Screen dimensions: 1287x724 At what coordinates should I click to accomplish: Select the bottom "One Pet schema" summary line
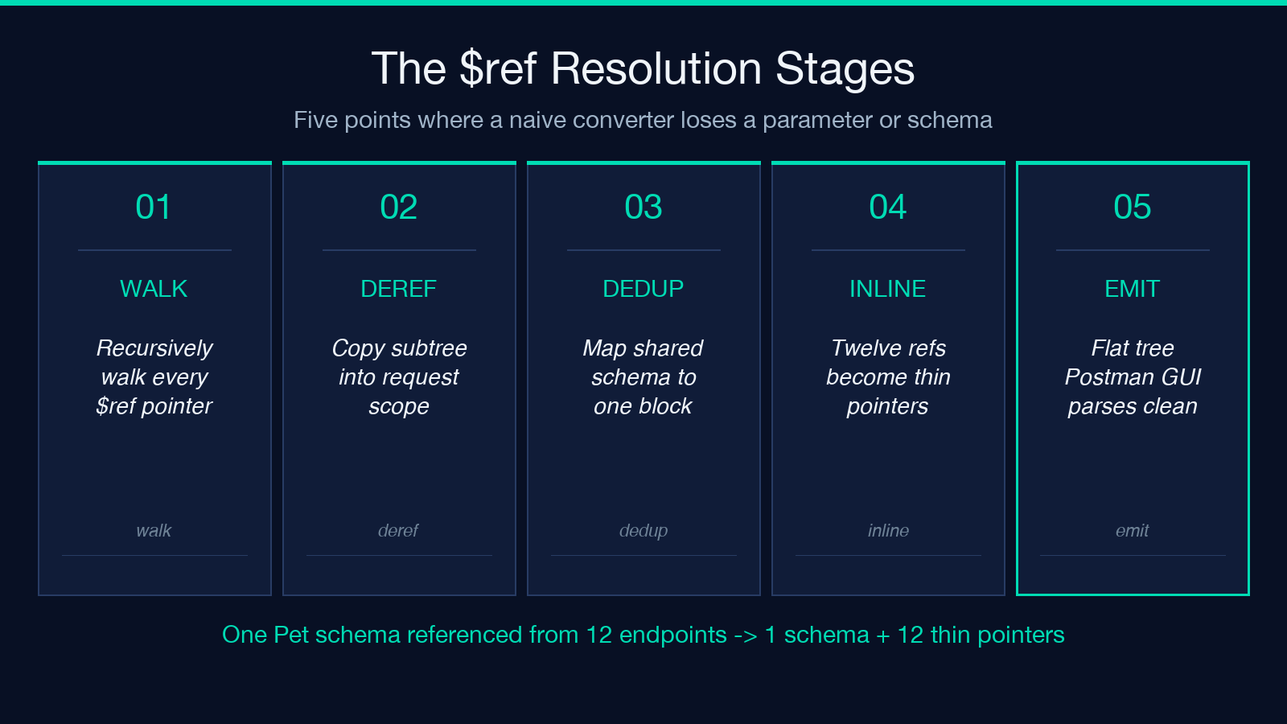[643, 635]
